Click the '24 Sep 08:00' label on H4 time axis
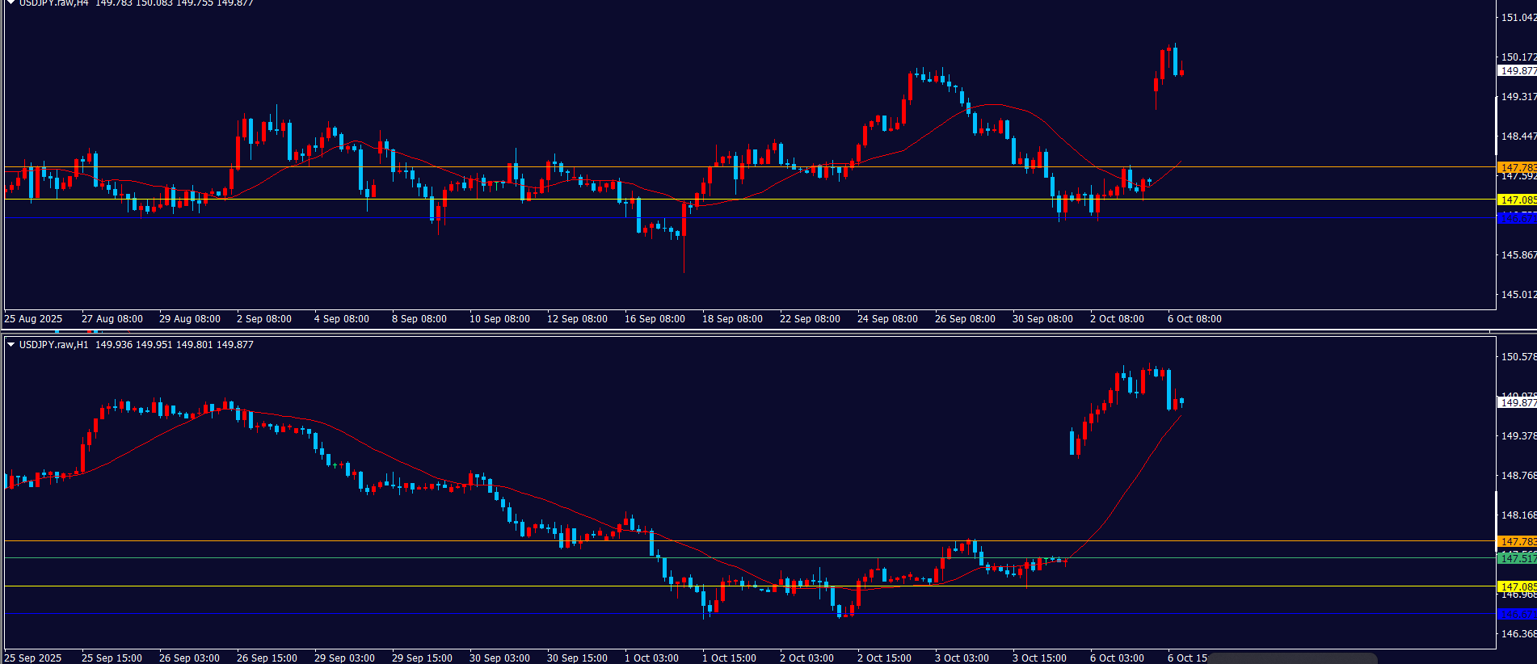1537x664 pixels. pos(887,319)
